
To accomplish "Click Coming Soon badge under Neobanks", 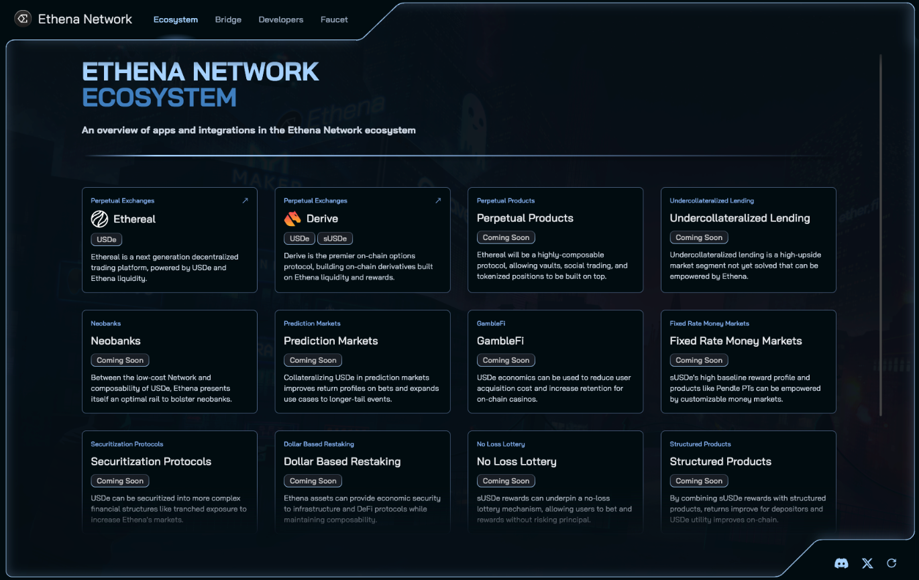I will pos(120,360).
